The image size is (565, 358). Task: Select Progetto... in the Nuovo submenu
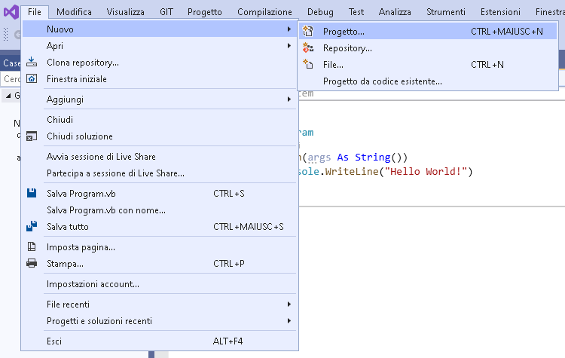point(428,32)
